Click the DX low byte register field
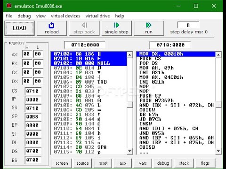Viewport: 226px width, 169px height. point(38,81)
